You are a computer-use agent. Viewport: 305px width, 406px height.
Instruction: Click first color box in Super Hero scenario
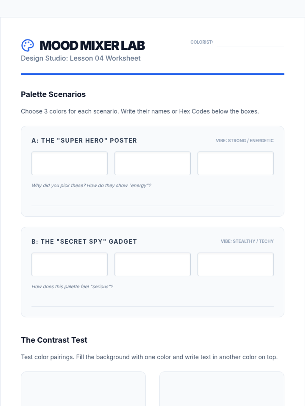69,163
